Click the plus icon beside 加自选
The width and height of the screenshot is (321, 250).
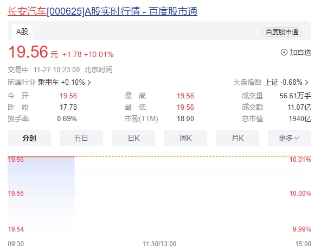click(x=284, y=52)
